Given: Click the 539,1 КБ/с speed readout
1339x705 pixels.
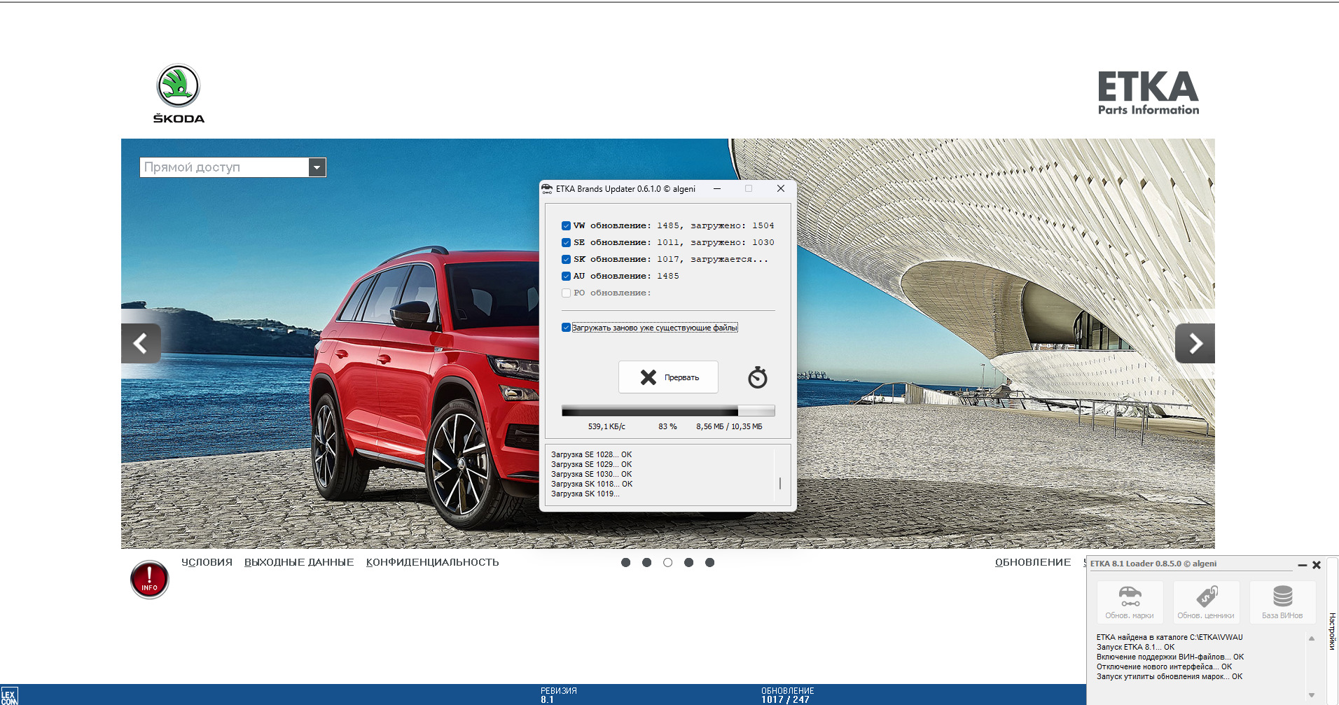Looking at the screenshot, I should 606,426.
